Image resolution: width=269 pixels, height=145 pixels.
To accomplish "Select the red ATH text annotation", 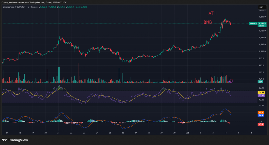I will pos(213,13).
